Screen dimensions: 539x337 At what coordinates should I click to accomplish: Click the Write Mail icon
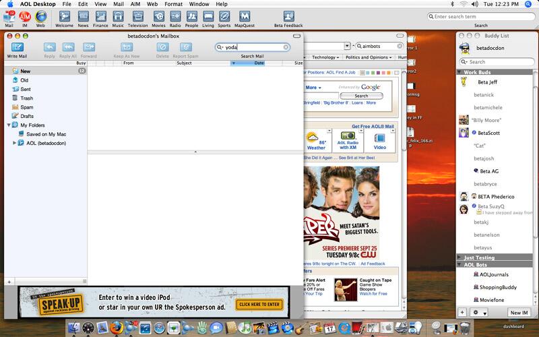tap(18, 47)
